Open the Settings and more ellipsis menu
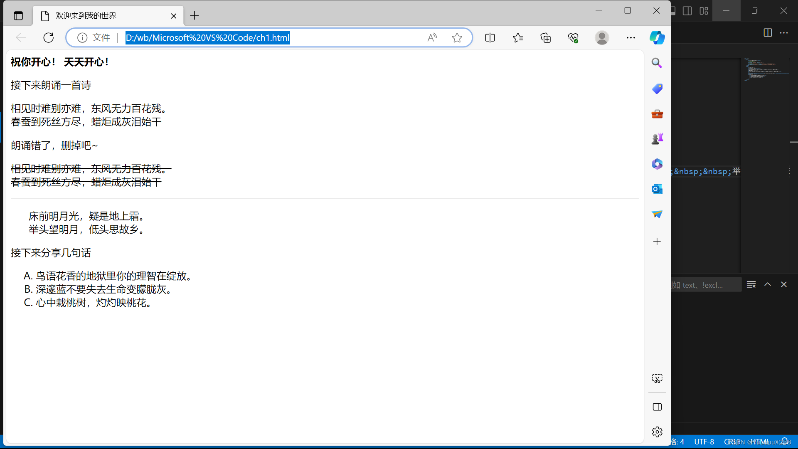 [x=631, y=38]
